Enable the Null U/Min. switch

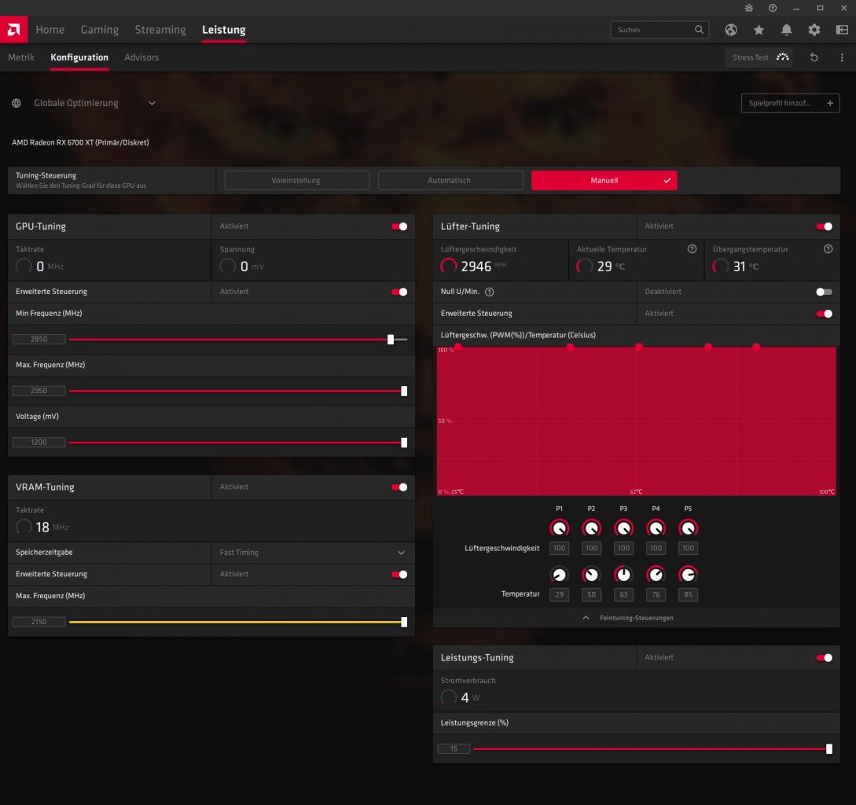point(825,292)
